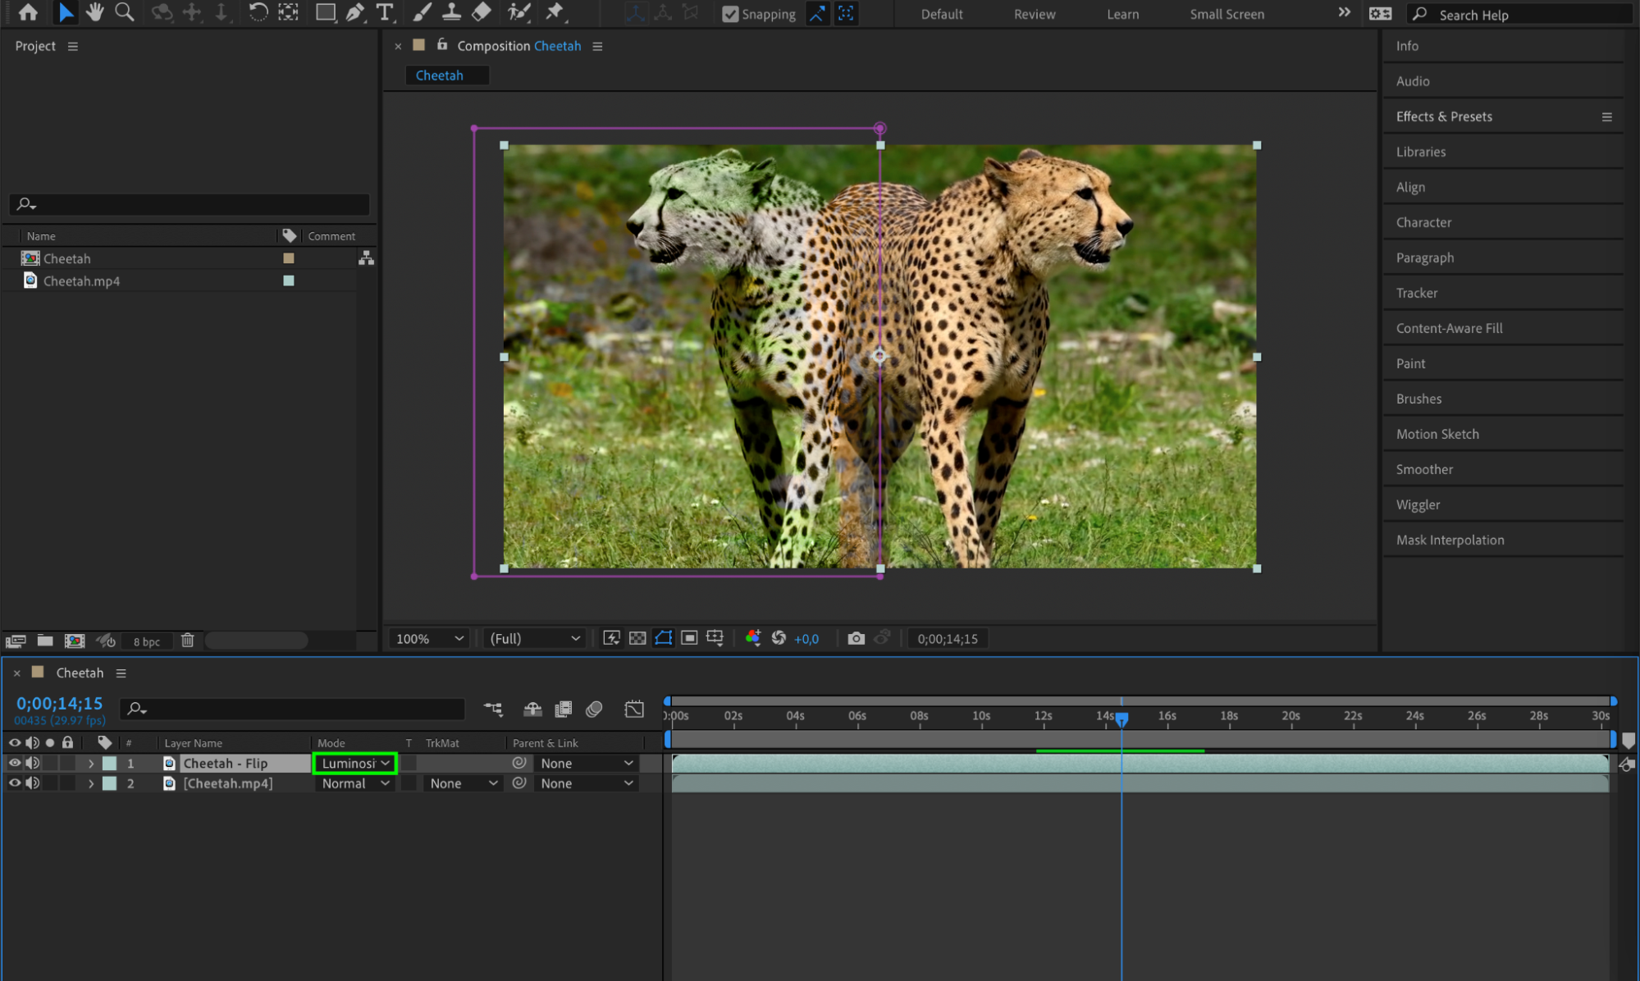
Task: Select the Rotation tool
Action: [x=258, y=12]
